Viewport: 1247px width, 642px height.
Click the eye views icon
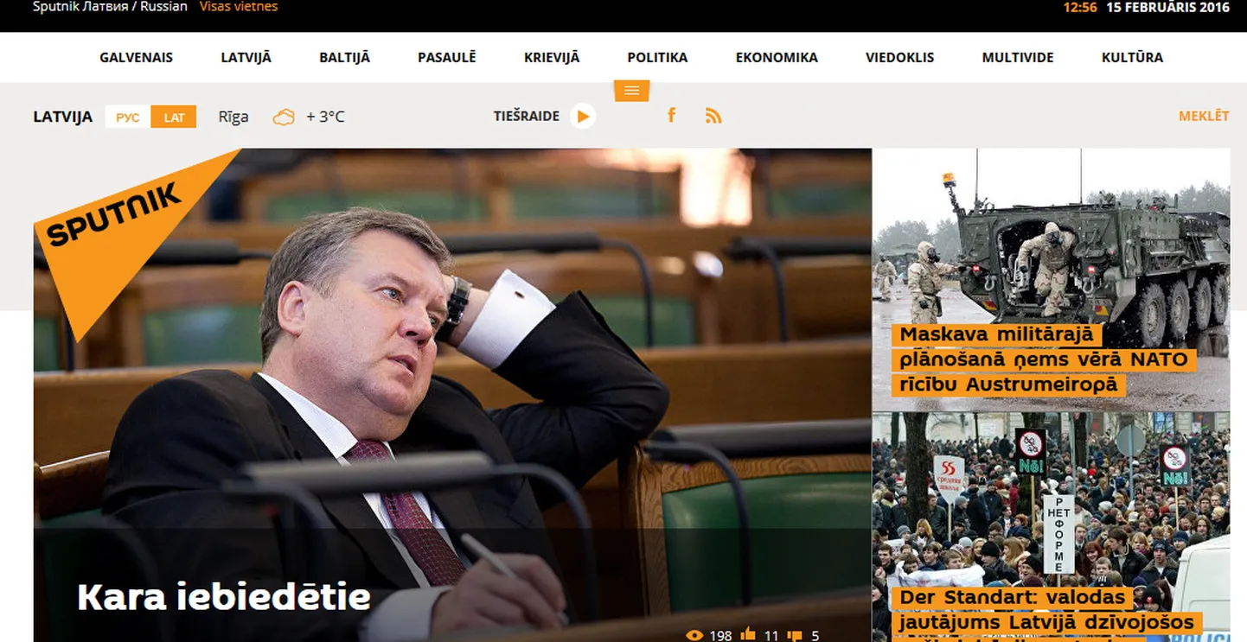[694, 636]
